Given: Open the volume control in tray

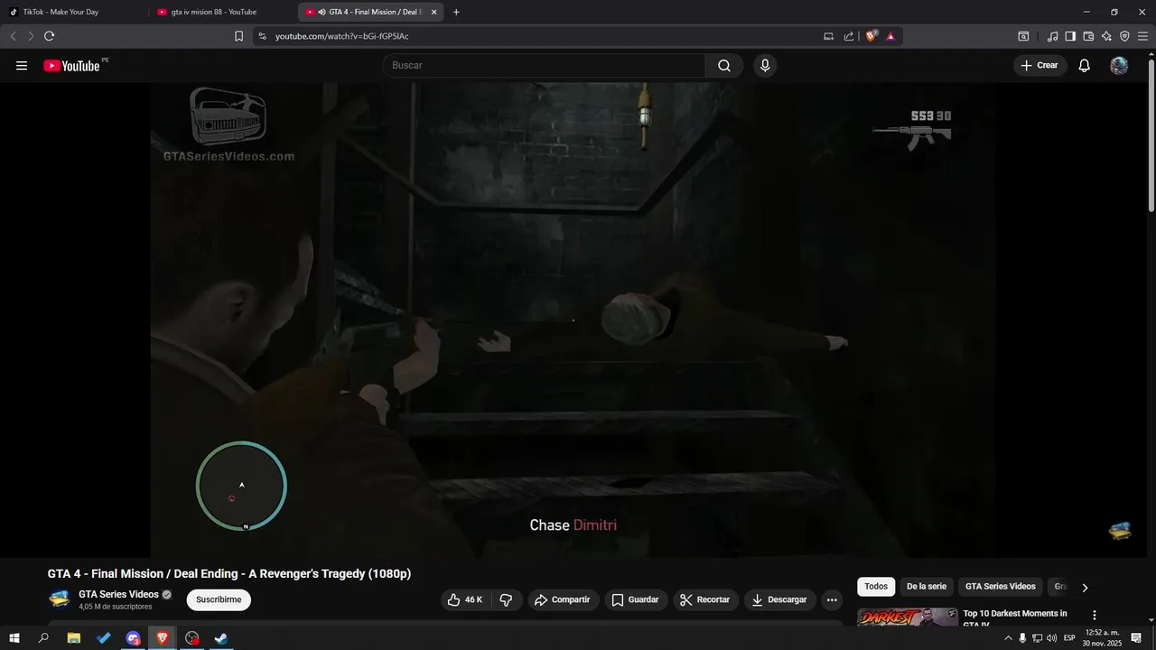Looking at the screenshot, I should click(1051, 638).
